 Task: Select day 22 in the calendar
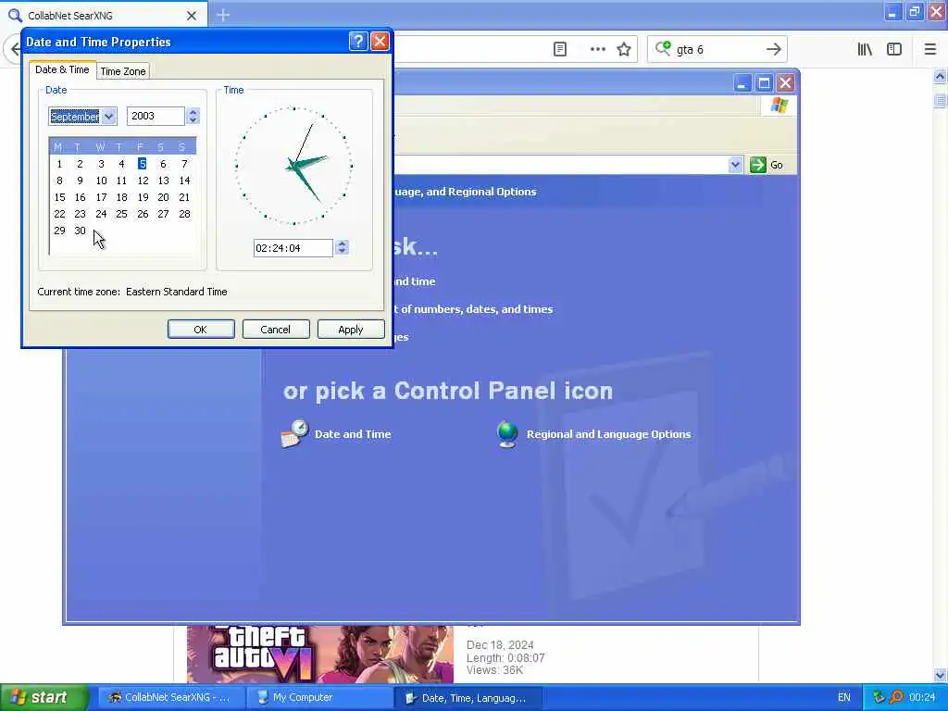click(59, 214)
